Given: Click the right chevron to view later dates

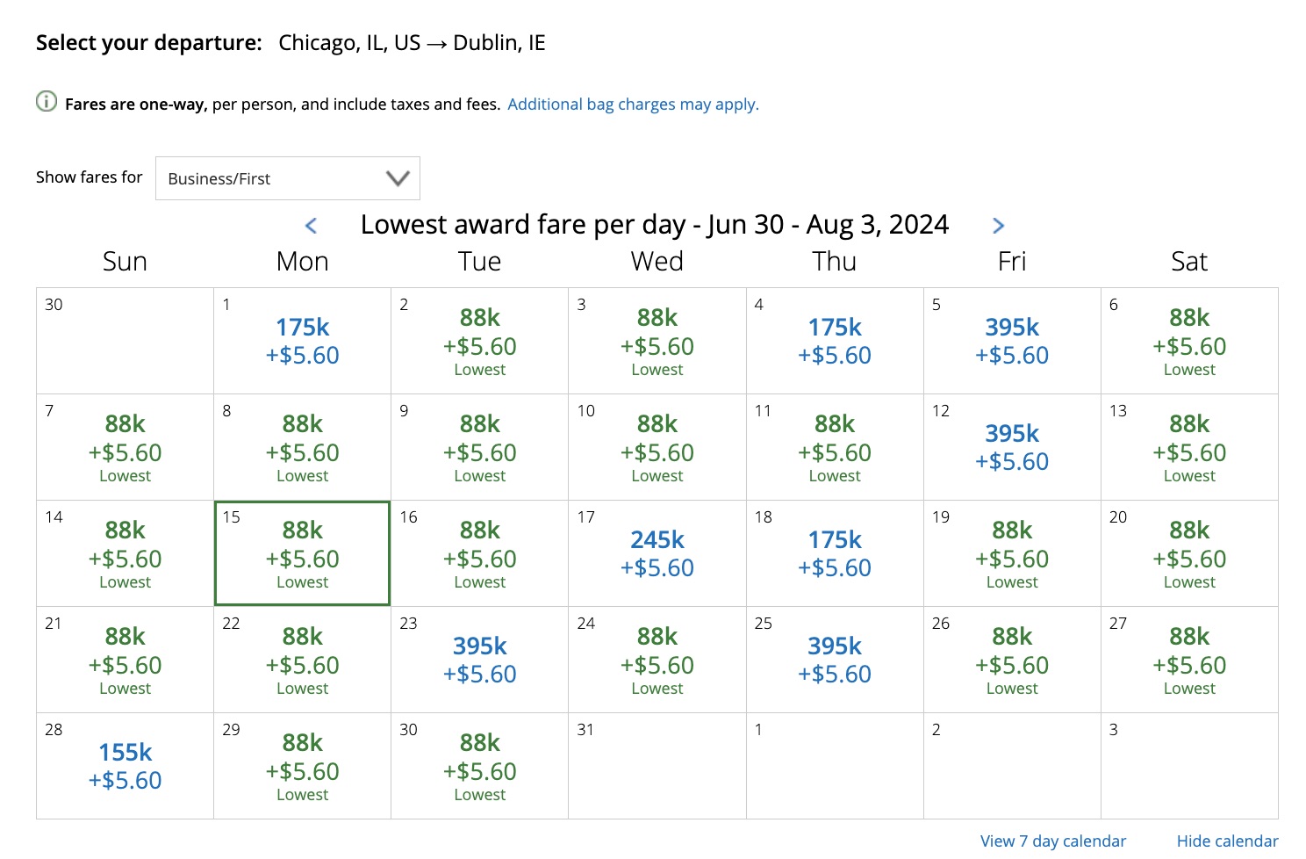Looking at the screenshot, I should point(999,226).
